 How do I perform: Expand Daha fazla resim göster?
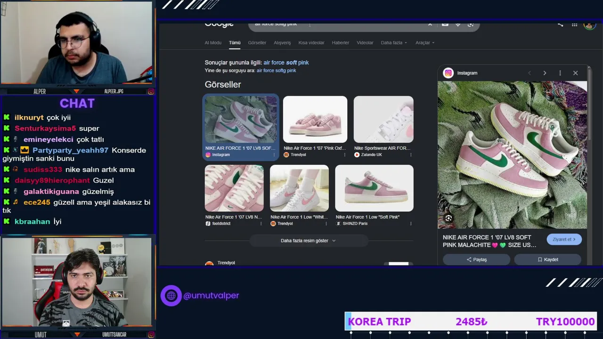[x=309, y=241]
